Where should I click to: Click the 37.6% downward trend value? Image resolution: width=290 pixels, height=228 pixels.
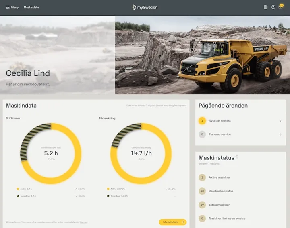click(x=80, y=196)
